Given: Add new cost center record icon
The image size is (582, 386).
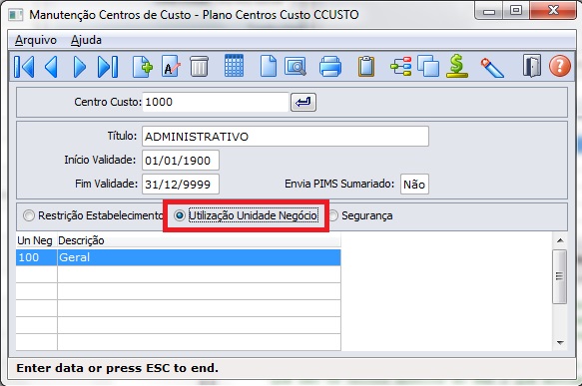Looking at the screenshot, I should 143,67.
